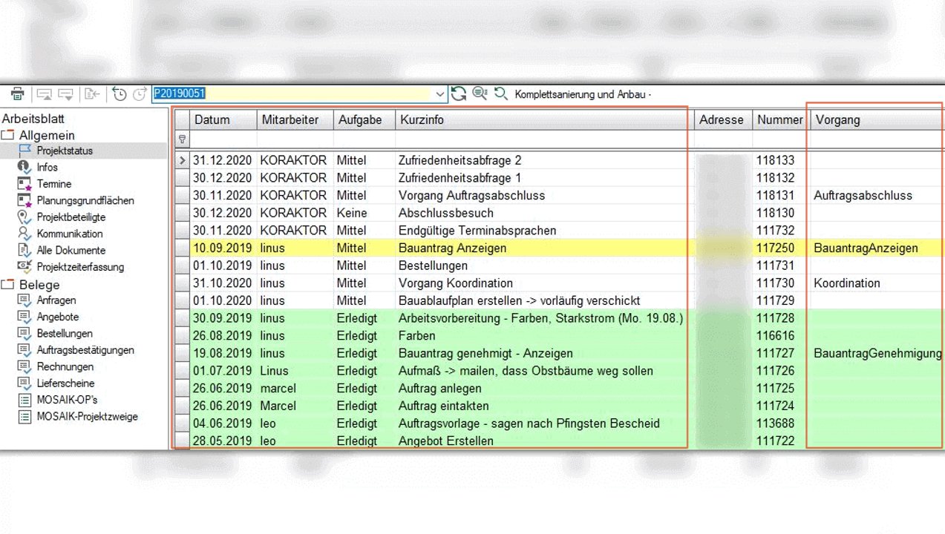The height and width of the screenshot is (534, 945).
Task: Open the project number dropdown arrow
Action: (439, 94)
